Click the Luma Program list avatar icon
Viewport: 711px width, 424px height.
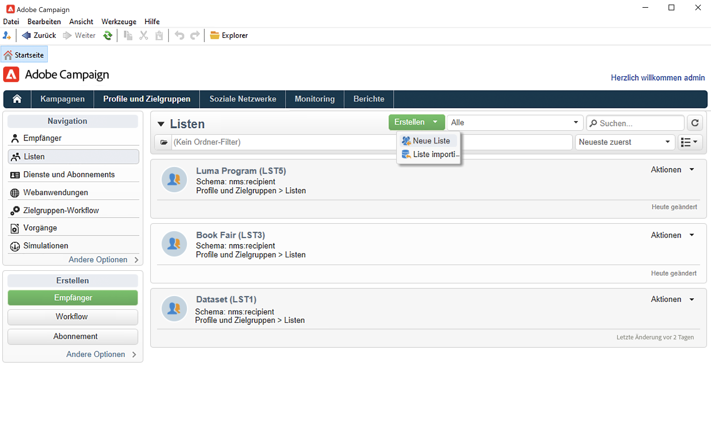(174, 180)
